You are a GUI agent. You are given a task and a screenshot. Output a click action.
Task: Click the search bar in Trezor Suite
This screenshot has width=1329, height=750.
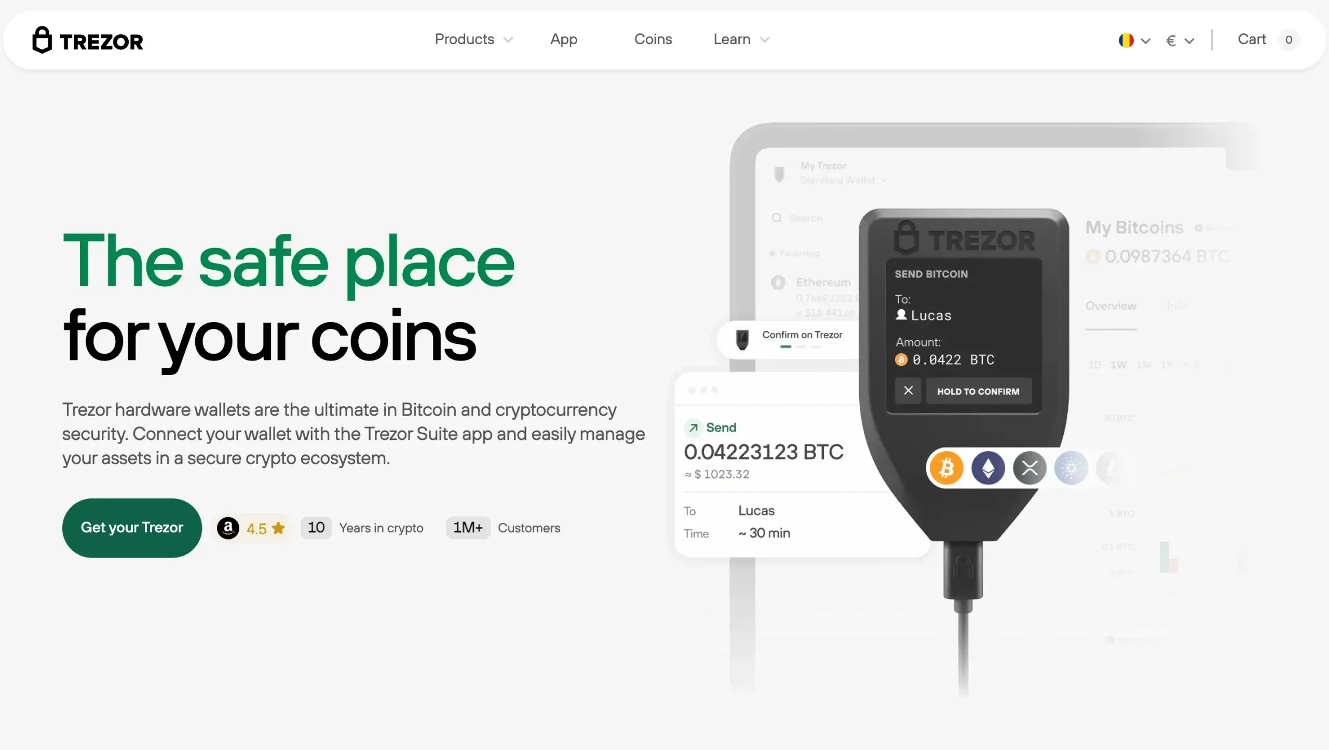coord(804,218)
